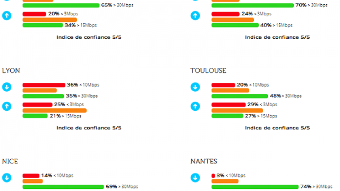Click upload icon beside the 24% <3Mbps bar
The height and width of the screenshot is (191, 340).
point(195,16)
